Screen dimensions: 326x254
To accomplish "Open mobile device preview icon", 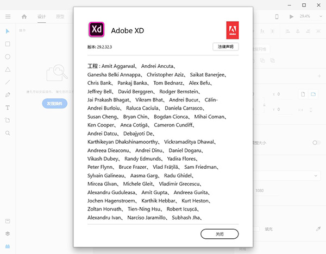I will (x=277, y=17).
